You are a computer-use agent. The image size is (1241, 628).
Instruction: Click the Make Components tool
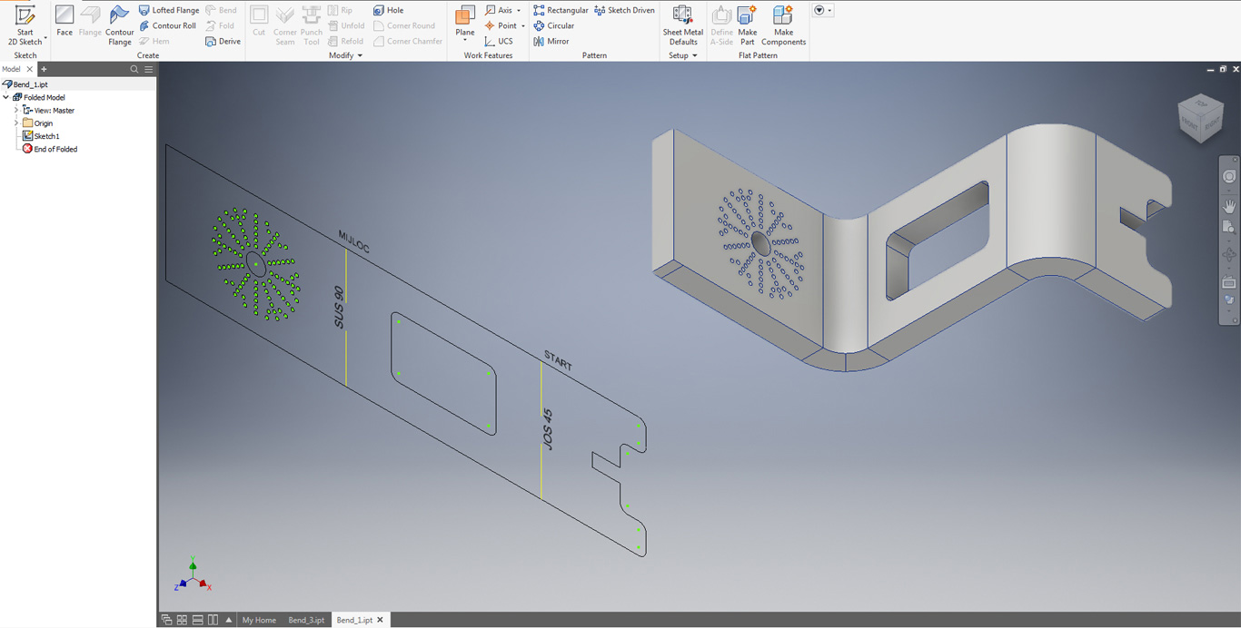(783, 25)
